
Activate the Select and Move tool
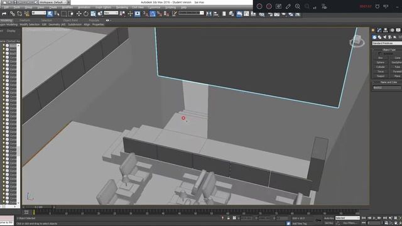click(x=79, y=14)
